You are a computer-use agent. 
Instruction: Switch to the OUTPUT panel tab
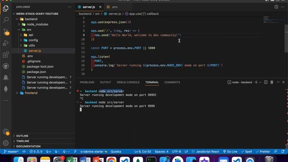105,82
